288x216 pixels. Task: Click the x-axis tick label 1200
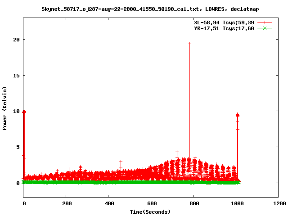point(279,203)
